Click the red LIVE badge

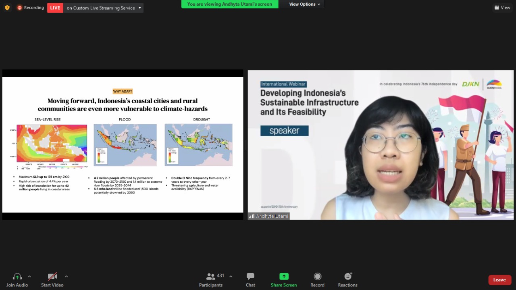pyautogui.click(x=55, y=8)
